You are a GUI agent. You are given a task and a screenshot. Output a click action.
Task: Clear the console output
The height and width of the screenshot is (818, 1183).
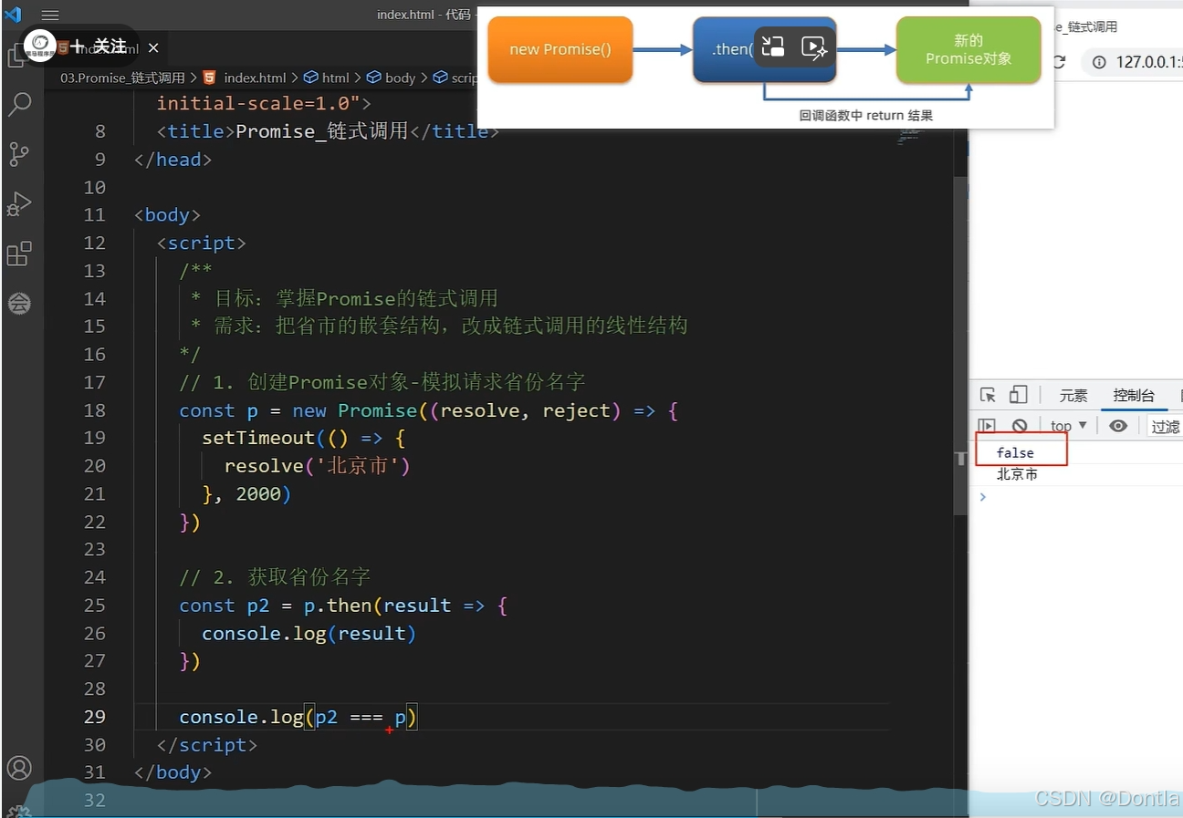[1020, 426]
